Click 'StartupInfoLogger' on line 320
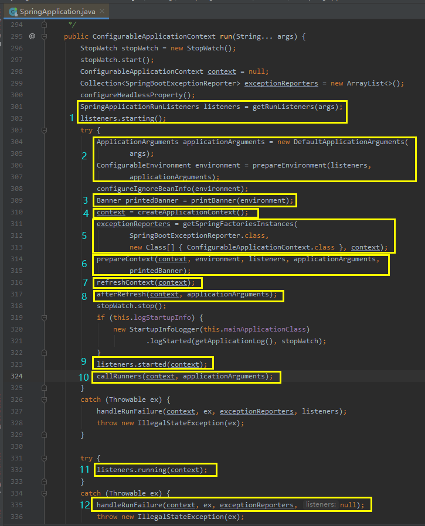The image size is (425, 526). click(164, 329)
